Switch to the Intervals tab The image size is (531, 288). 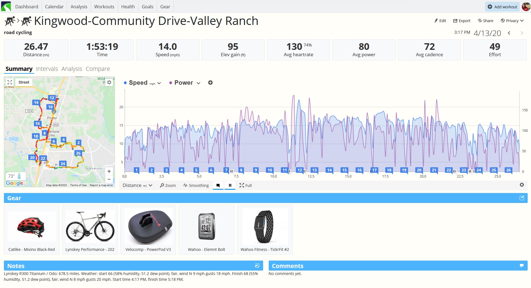pos(47,69)
